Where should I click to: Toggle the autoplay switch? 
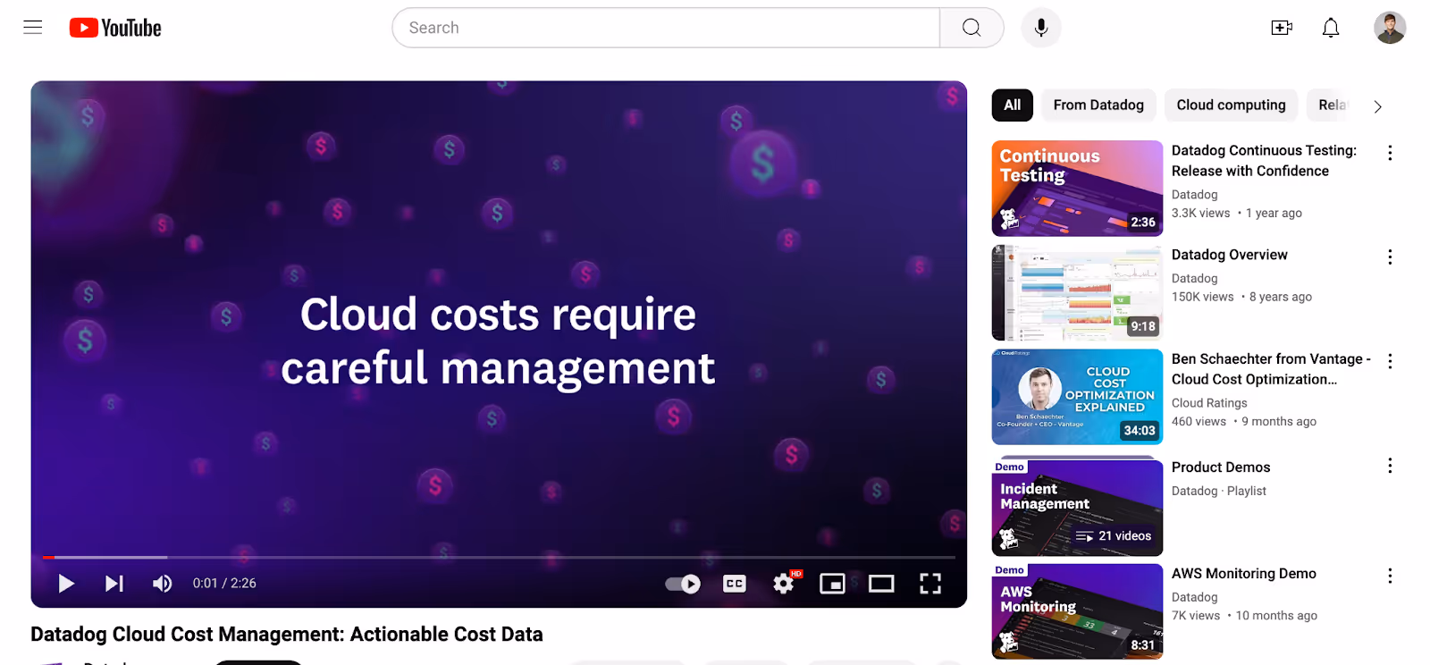pos(683,584)
